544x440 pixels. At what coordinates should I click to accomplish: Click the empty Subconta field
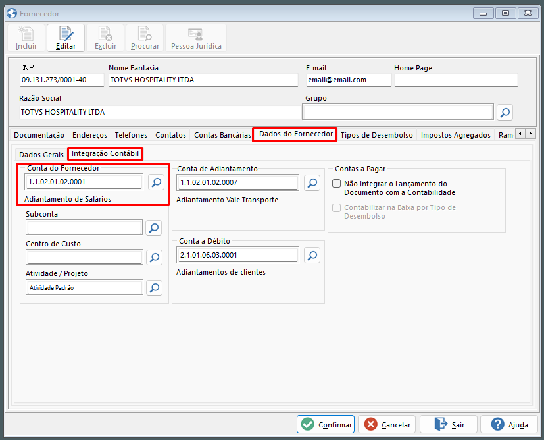pyautogui.click(x=84, y=228)
